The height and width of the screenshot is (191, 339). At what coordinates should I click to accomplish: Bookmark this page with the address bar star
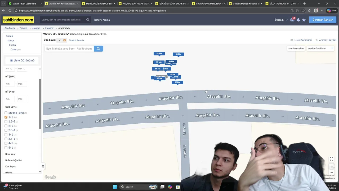(303, 11)
